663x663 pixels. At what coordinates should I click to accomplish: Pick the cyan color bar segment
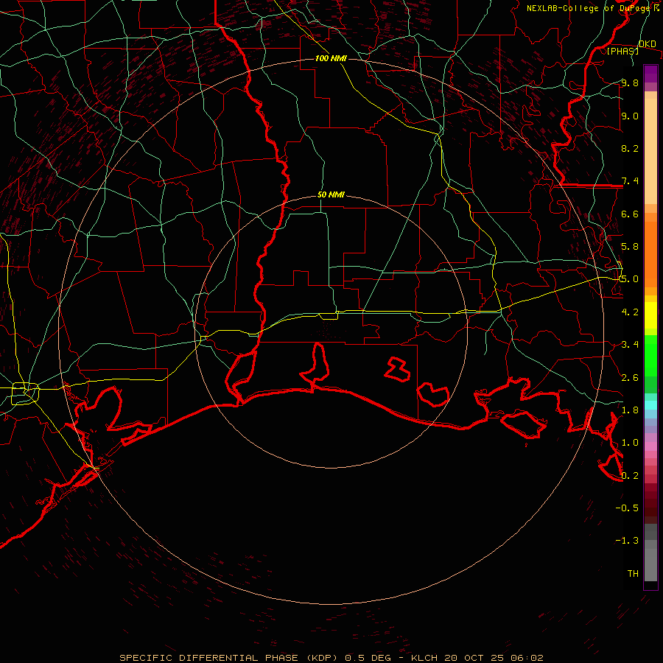[650, 404]
